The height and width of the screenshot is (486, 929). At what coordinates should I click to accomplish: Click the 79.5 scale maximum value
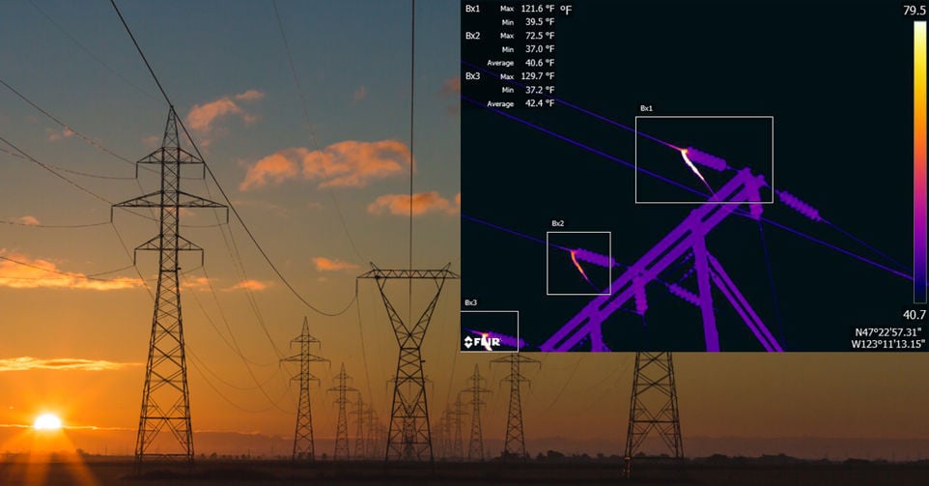pyautogui.click(x=914, y=11)
